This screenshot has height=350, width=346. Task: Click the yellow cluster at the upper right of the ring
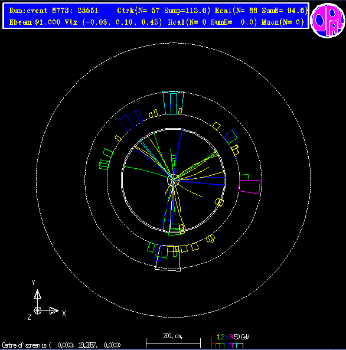tap(216, 126)
